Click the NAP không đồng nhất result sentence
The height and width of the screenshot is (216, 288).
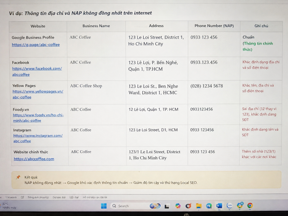[x=111, y=183]
